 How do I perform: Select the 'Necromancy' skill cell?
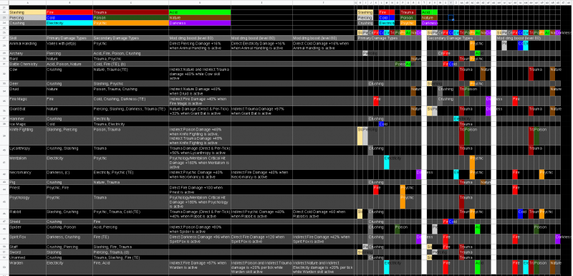point(27,175)
